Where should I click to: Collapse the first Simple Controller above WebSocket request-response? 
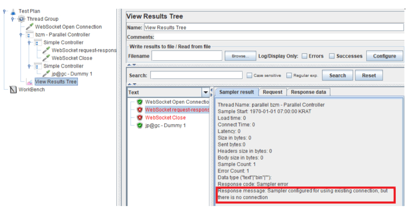[29, 42]
